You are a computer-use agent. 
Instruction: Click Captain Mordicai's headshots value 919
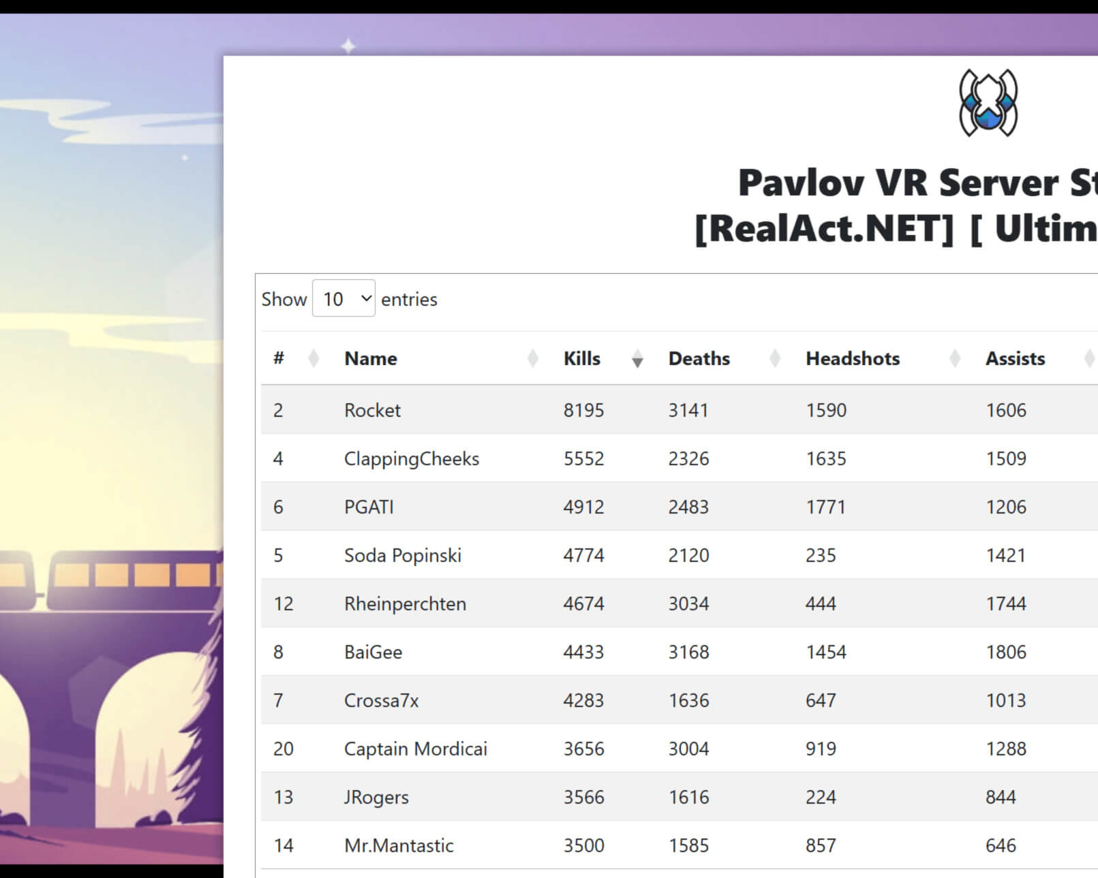(x=821, y=749)
